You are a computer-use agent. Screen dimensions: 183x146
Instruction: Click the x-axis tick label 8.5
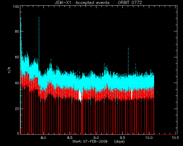[x=70, y=138]
